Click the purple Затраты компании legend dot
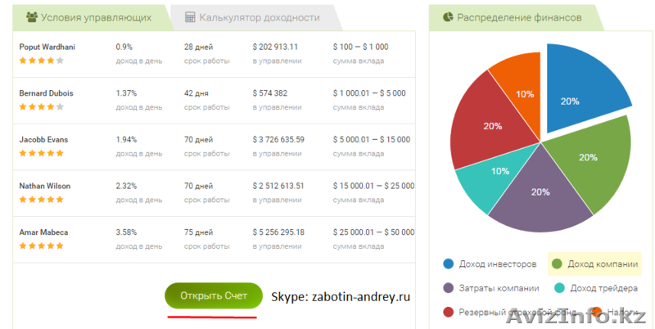The image size is (655, 329). [448, 288]
